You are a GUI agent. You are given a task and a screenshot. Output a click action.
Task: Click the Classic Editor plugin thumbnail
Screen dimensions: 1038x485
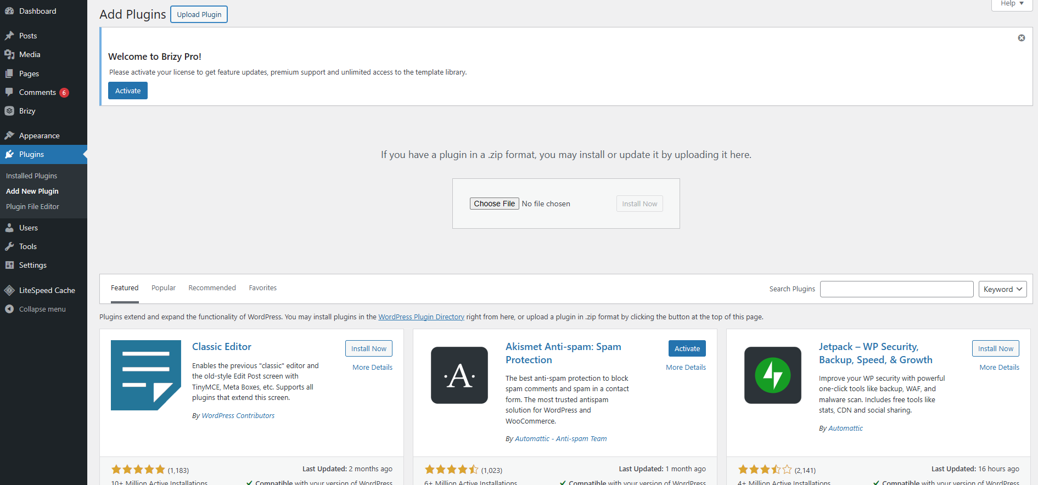[x=146, y=375]
